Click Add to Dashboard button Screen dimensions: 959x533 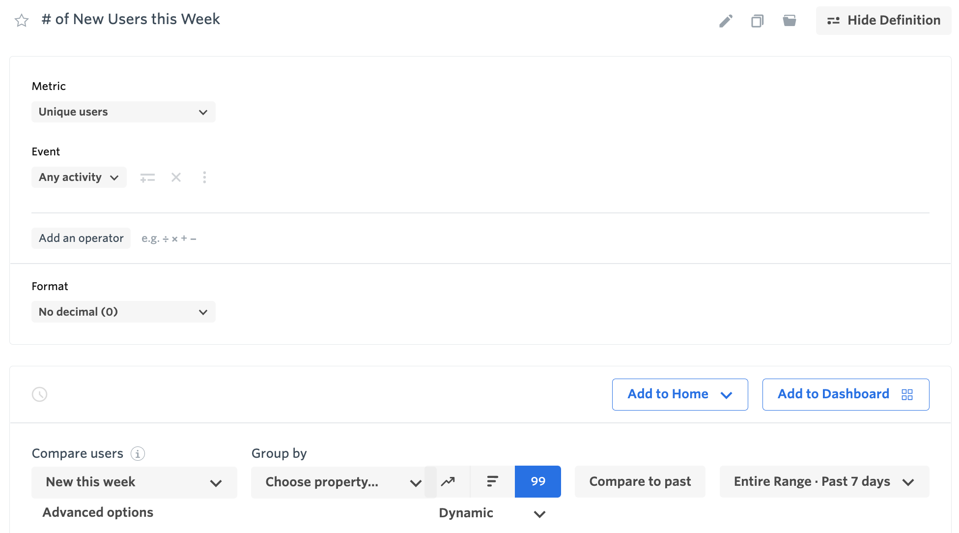coord(846,394)
